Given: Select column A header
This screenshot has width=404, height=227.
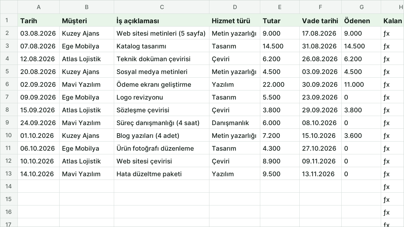Looking at the screenshot, I should (x=39, y=7).
